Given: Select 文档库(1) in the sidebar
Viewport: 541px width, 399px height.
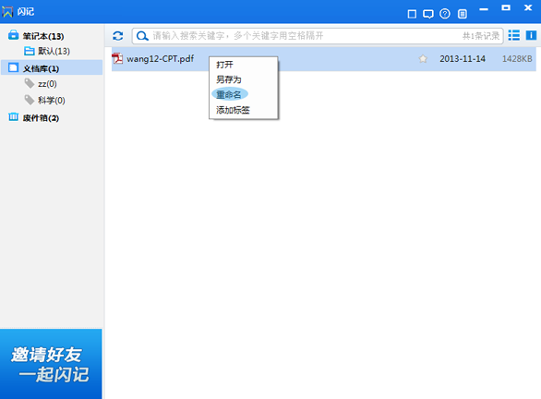Looking at the screenshot, I should point(52,68).
